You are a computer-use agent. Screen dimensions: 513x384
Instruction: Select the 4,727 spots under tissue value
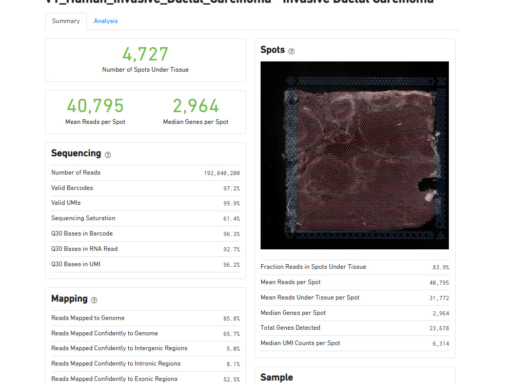coord(146,54)
